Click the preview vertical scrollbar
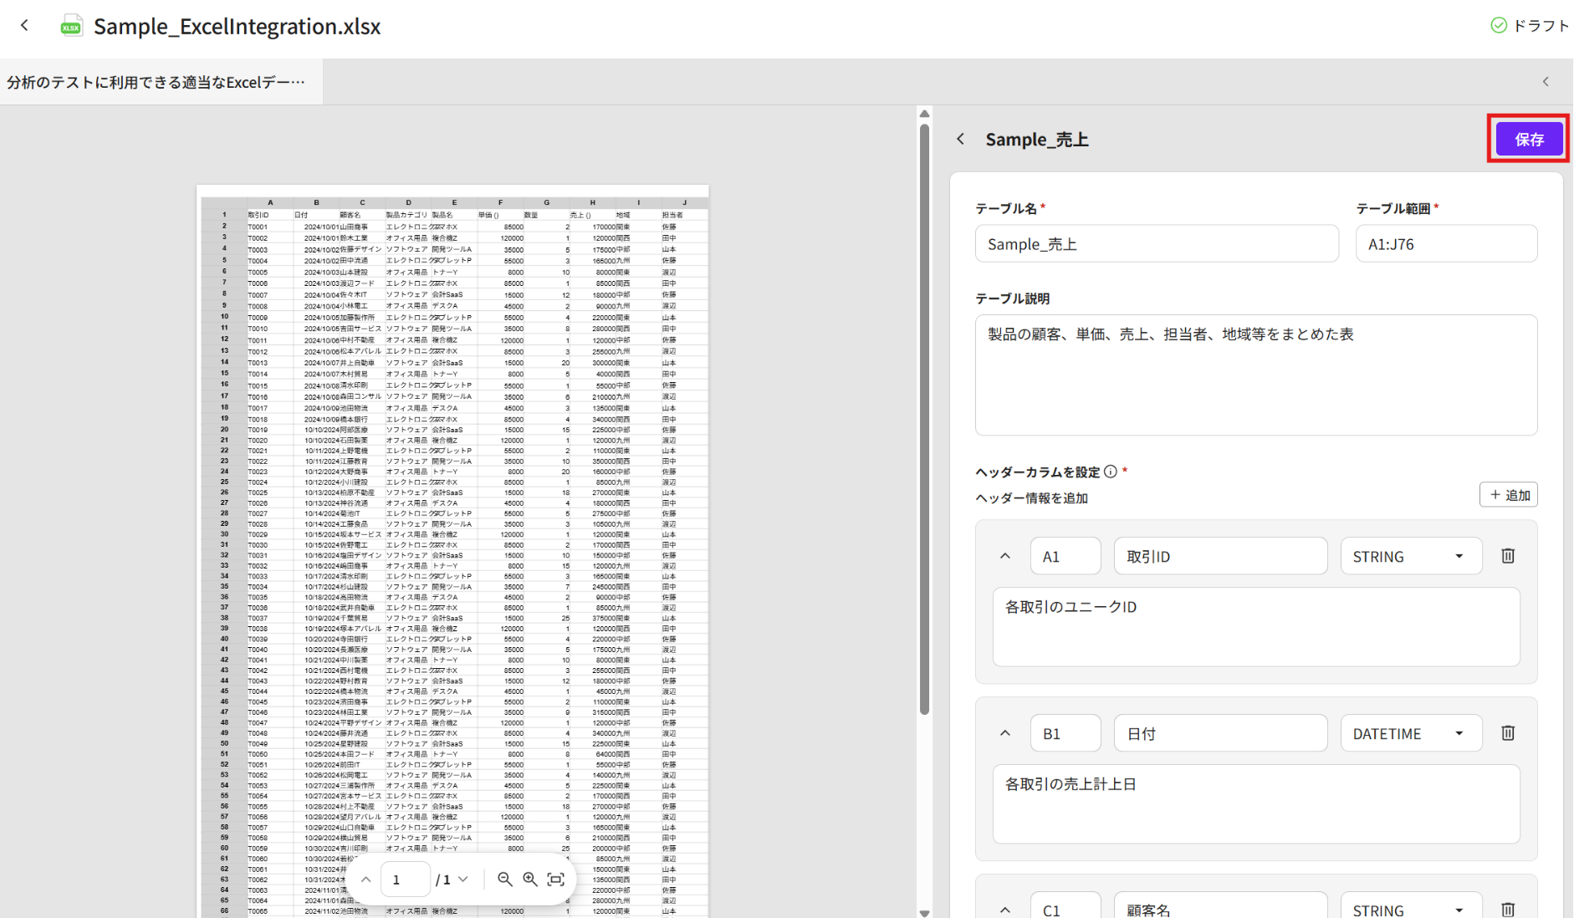The image size is (1574, 918). (924, 418)
